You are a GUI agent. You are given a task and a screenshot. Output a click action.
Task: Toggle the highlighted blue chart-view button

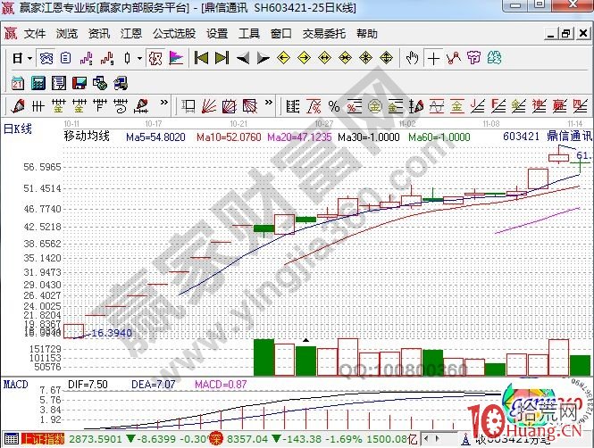(46, 58)
